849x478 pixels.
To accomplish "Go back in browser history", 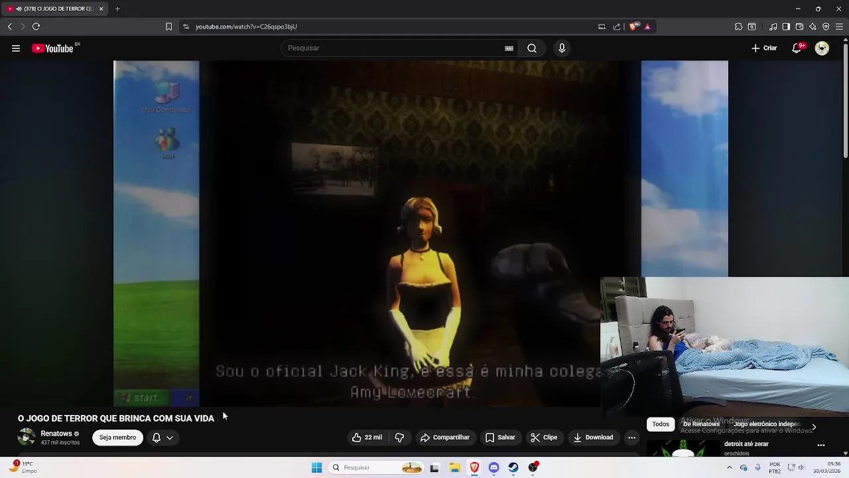I will [x=9, y=27].
